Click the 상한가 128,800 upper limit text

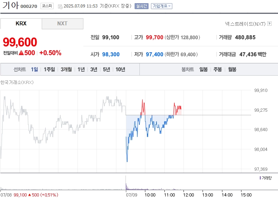[182, 37]
